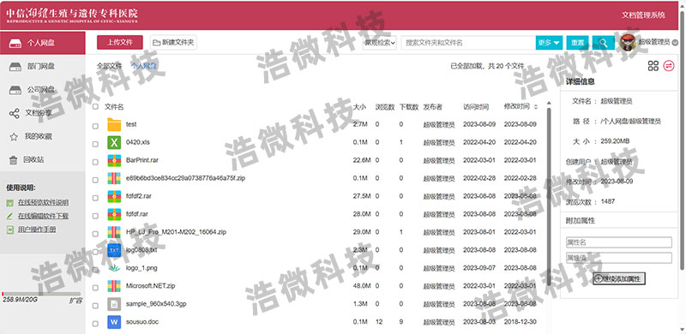This screenshot has height=334, width=686.
Task: Tick the checkbox for sample_960x540.3gp
Action: pyautogui.click(x=95, y=306)
